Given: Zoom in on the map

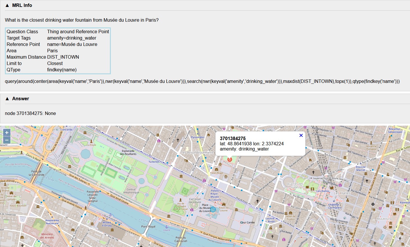Looking at the screenshot, I should click(7, 133).
